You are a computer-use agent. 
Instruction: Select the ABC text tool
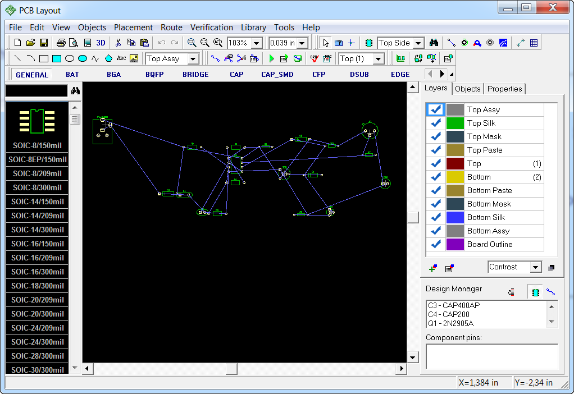pos(121,58)
